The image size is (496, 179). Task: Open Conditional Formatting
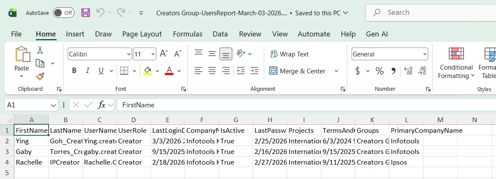pos(456,63)
